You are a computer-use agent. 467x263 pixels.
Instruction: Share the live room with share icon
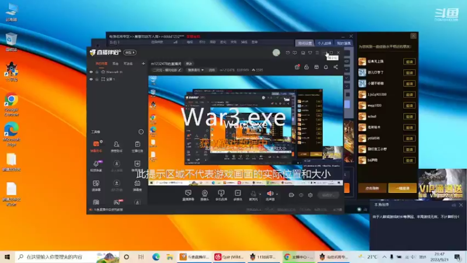point(336,67)
